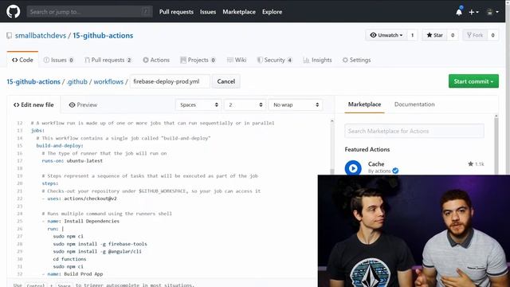Switch to the Settings tab
510x287 pixels.
point(356,60)
